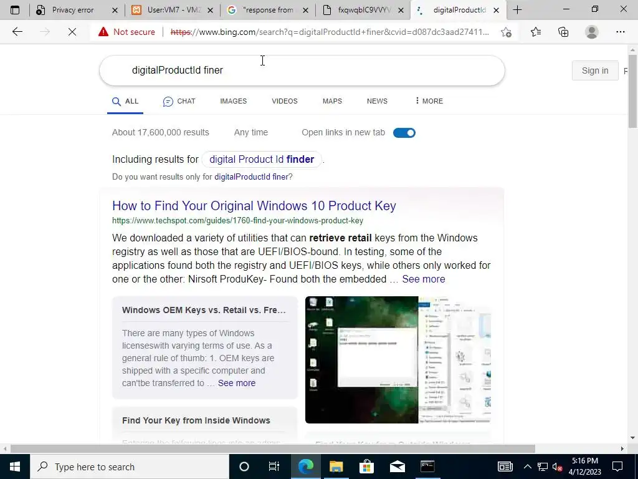Image resolution: width=638 pixels, height=479 pixels.
Task: Open the Windows Start menu
Action: pyautogui.click(x=15, y=467)
